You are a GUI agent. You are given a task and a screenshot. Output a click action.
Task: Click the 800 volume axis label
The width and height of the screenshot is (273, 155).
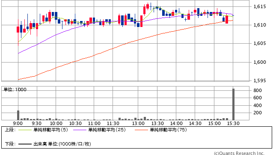point(258,90)
